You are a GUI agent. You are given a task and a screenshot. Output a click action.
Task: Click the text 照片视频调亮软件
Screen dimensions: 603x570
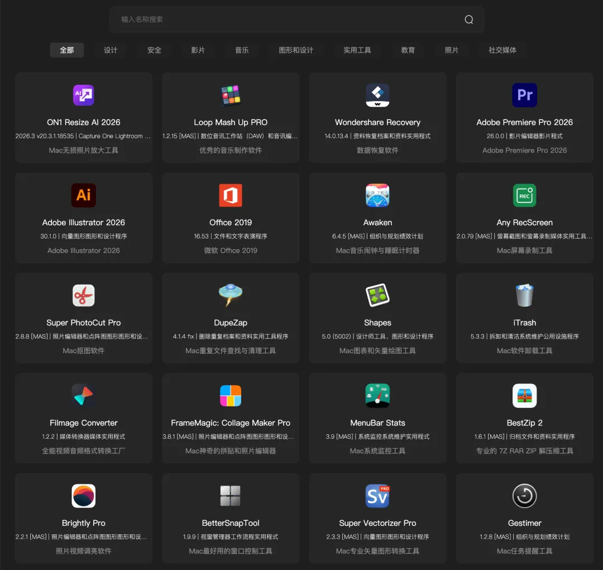click(83, 551)
